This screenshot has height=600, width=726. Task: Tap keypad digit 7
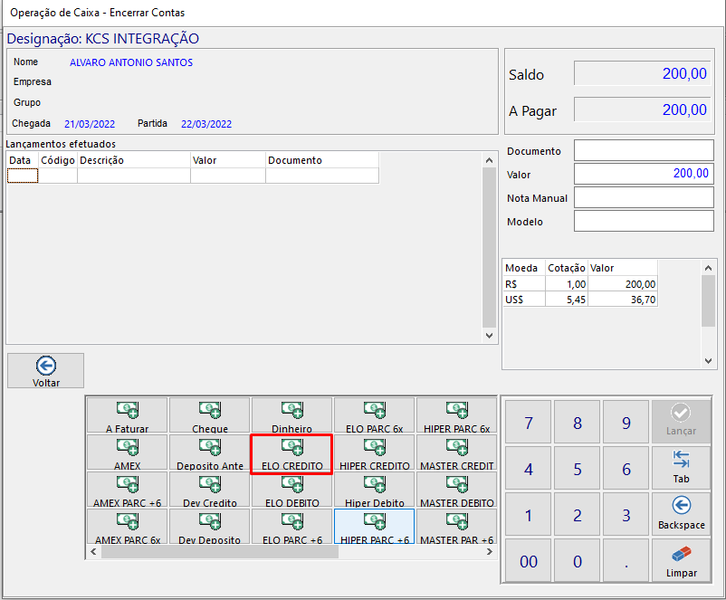529,422
